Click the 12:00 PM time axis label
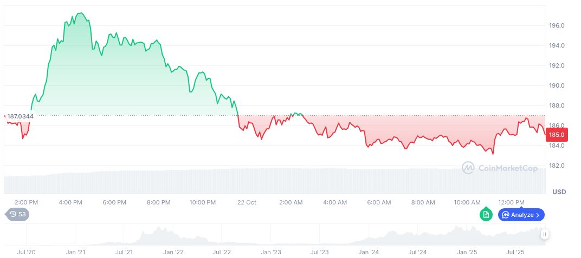The image size is (581, 258). point(511,202)
